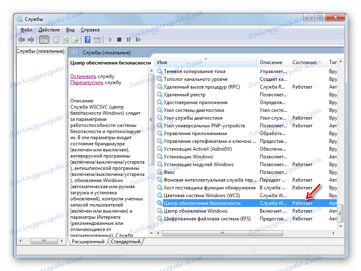Click the Export list toolbar icon
The height and width of the screenshot is (271, 361).
(x=75, y=40)
